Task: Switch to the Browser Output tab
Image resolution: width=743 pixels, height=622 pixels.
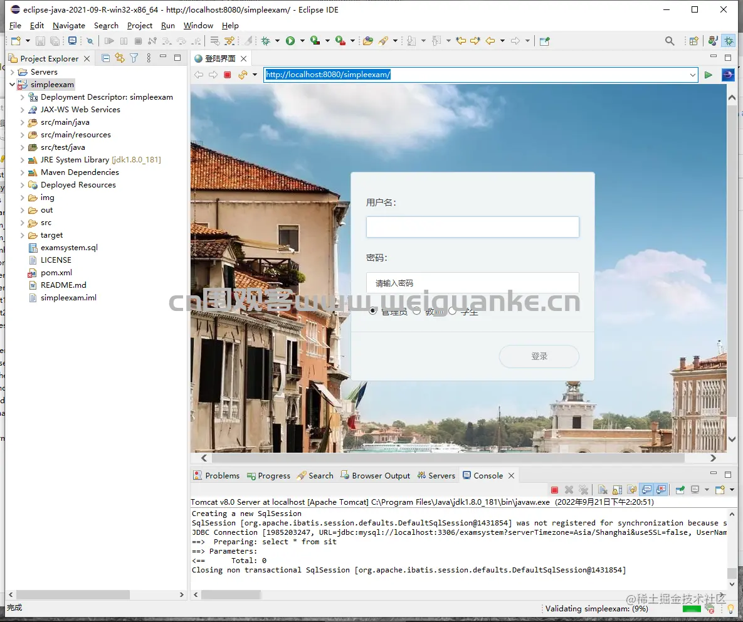Action: (x=376, y=476)
